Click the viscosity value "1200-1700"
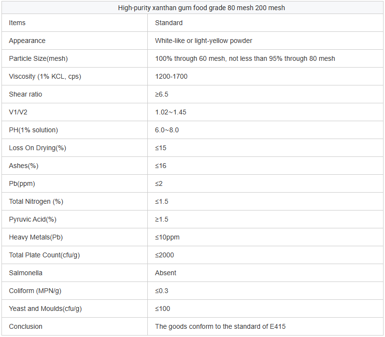 [171, 76]
